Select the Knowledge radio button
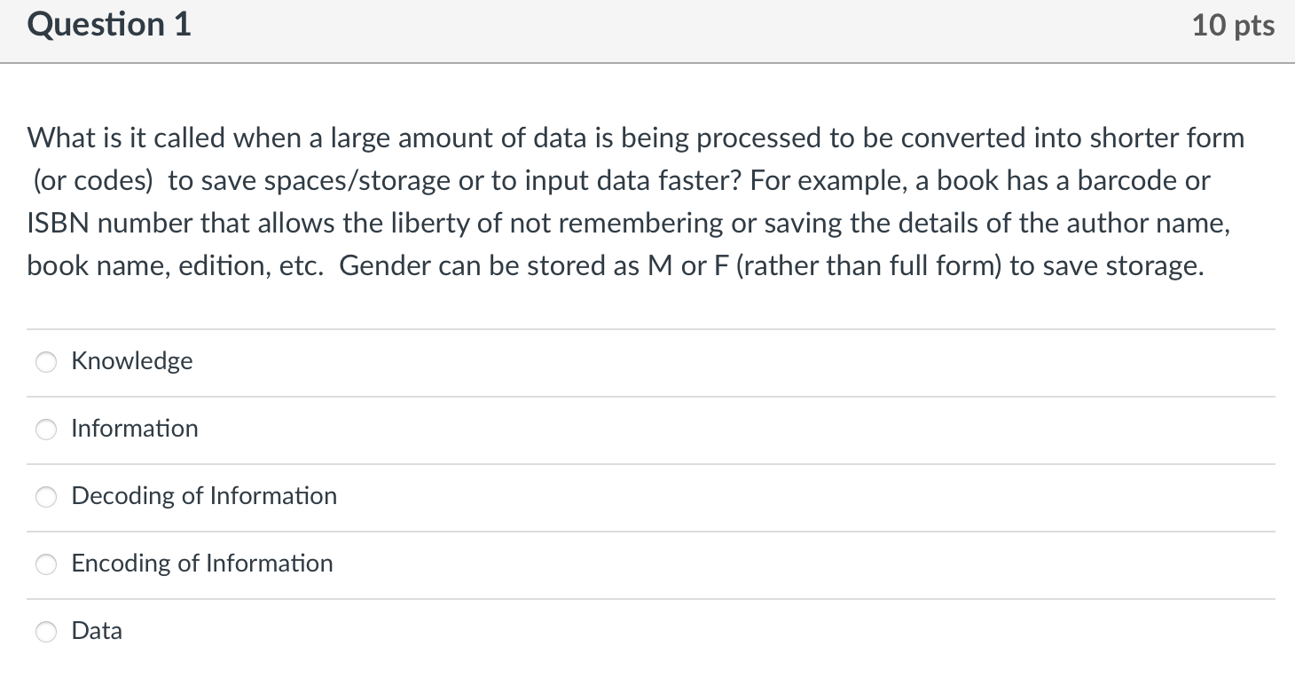1295x694 pixels. [x=46, y=362]
